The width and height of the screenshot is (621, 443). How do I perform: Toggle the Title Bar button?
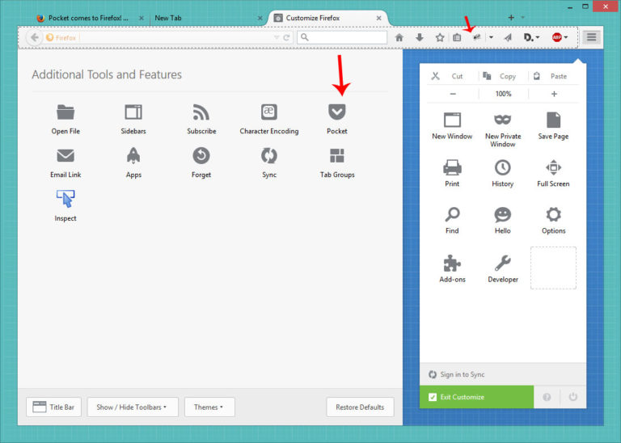tap(54, 407)
